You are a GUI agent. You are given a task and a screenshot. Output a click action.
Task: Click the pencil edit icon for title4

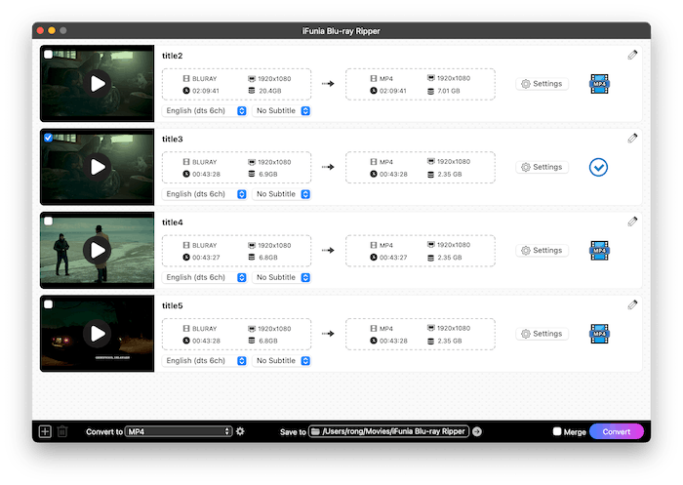[632, 222]
